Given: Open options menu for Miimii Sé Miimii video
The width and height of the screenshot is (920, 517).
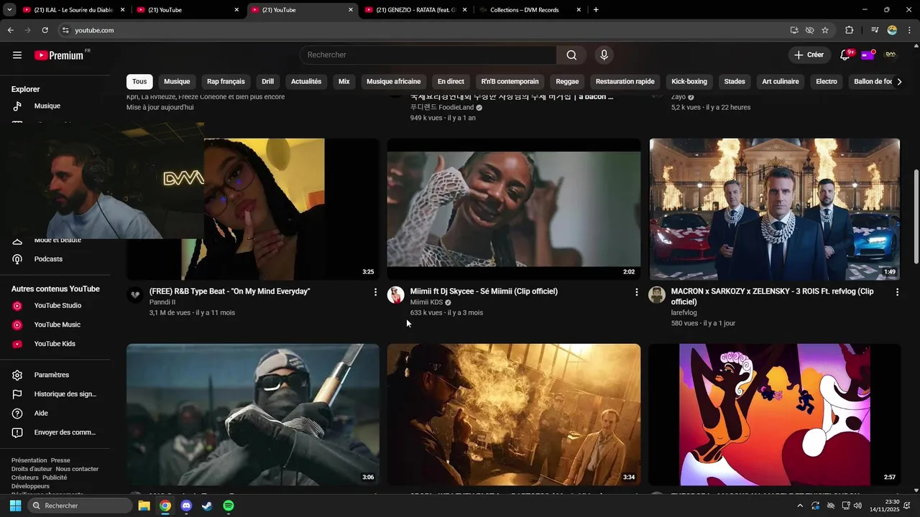Looking at the screenshot, I should (636, 292).
